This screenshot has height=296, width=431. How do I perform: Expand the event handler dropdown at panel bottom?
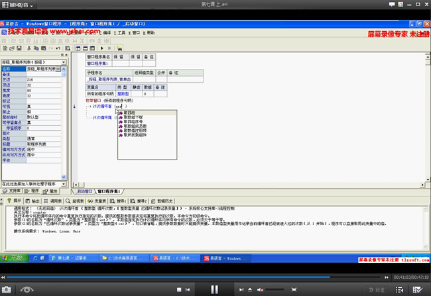pyautogui.click(x=64, y=183)
